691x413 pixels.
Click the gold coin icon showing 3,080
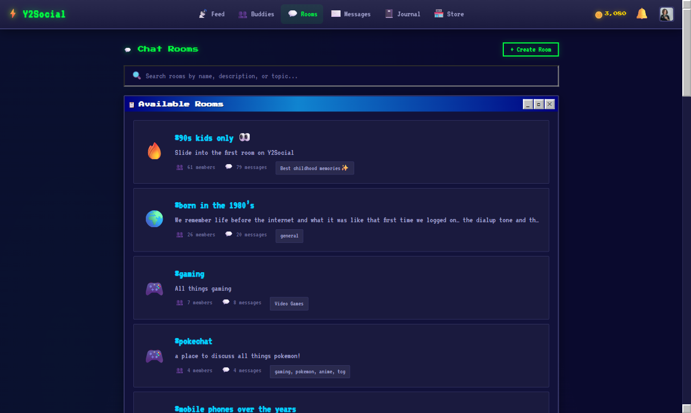pos(598,14)
